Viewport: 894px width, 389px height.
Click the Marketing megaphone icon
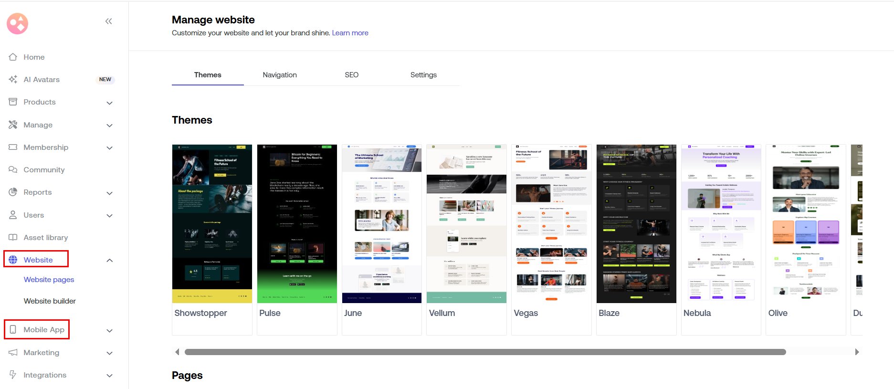tap(13, 352)
